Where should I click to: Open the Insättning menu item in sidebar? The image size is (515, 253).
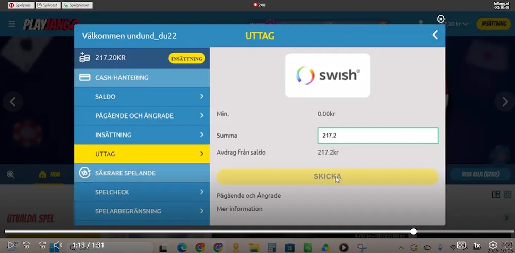coord(142,134)
